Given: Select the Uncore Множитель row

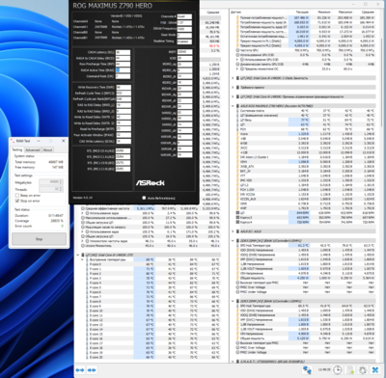Looking at the screenshot, I should [151, 246].
